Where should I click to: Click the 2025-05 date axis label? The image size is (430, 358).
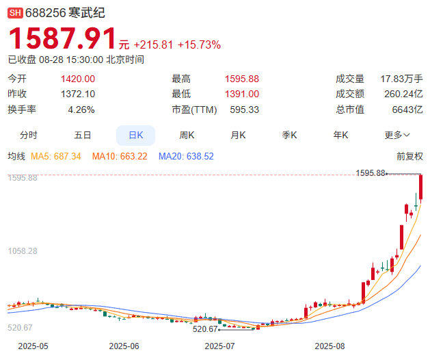(33, 346)
